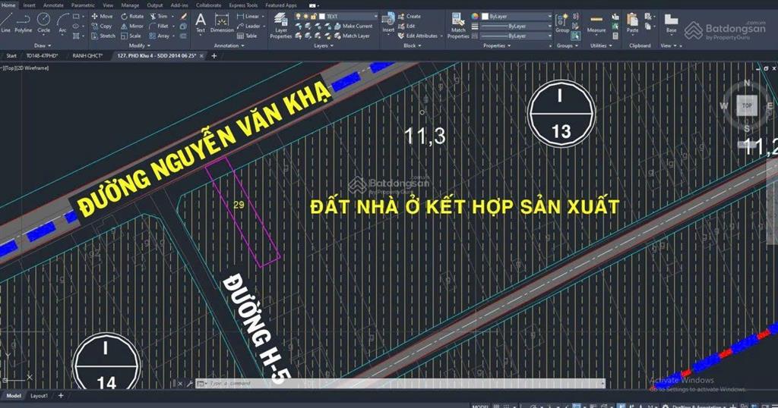Click Edit Attributes button

418,36
